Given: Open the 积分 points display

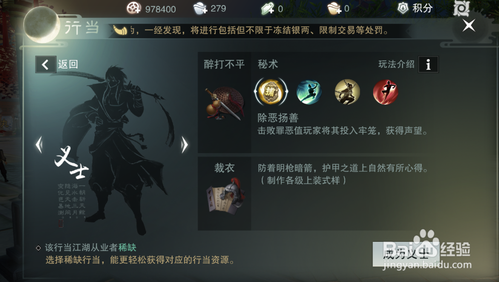Looking at the screenshot, I should tap(415, 8).
